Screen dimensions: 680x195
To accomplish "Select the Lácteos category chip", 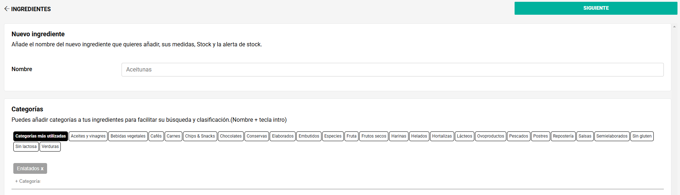I will [465, 136].
